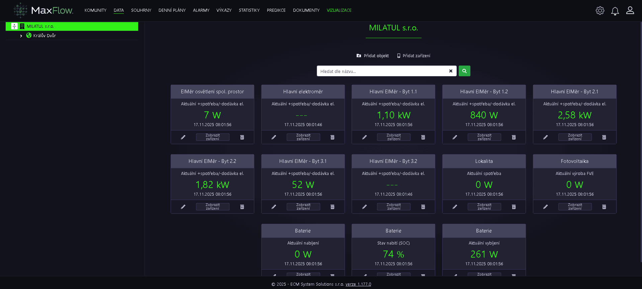Collapse MILATUL s.r.o. tree toggle
This screenshot has width=642, height=289.
click(14, 26)
